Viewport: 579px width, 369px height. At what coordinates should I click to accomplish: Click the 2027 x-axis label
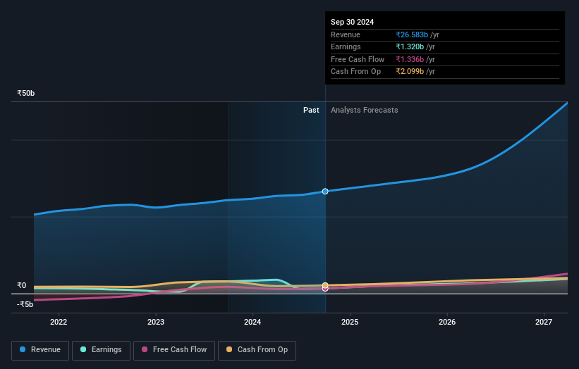pos(544,322)
